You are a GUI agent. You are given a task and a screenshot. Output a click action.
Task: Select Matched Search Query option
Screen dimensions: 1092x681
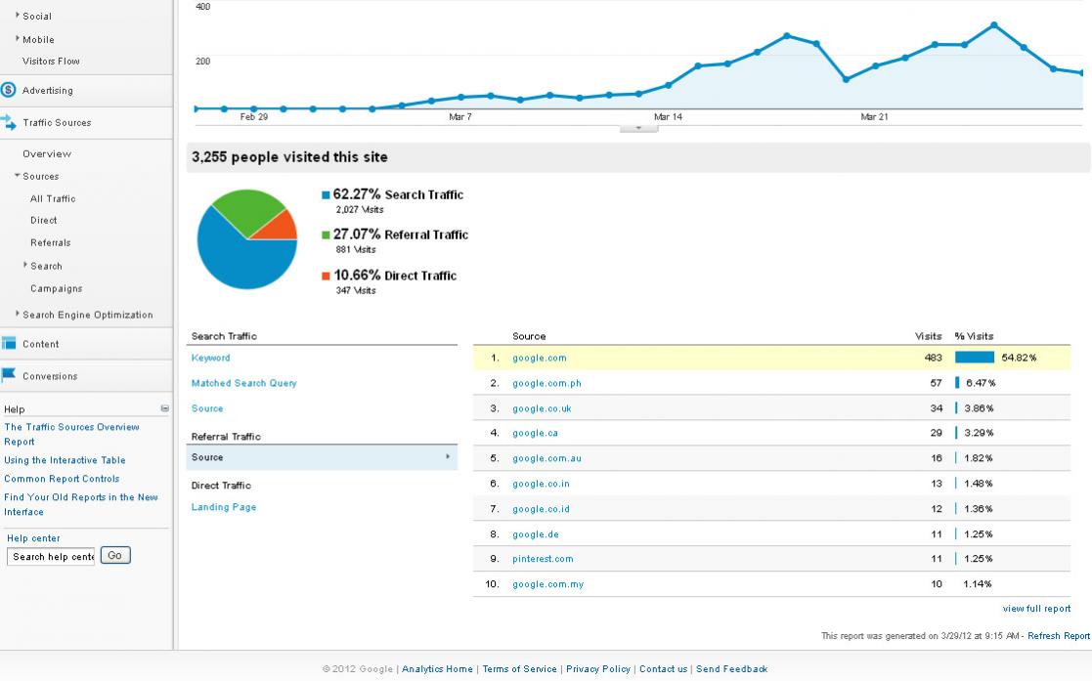243,383
